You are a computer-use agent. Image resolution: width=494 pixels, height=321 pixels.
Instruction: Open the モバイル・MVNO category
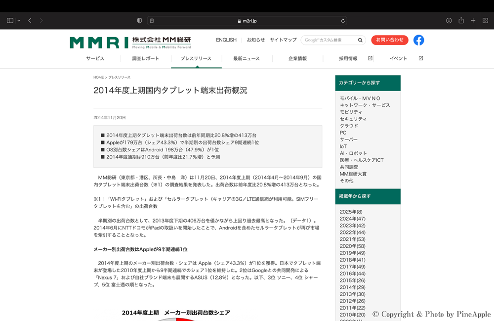360,98
